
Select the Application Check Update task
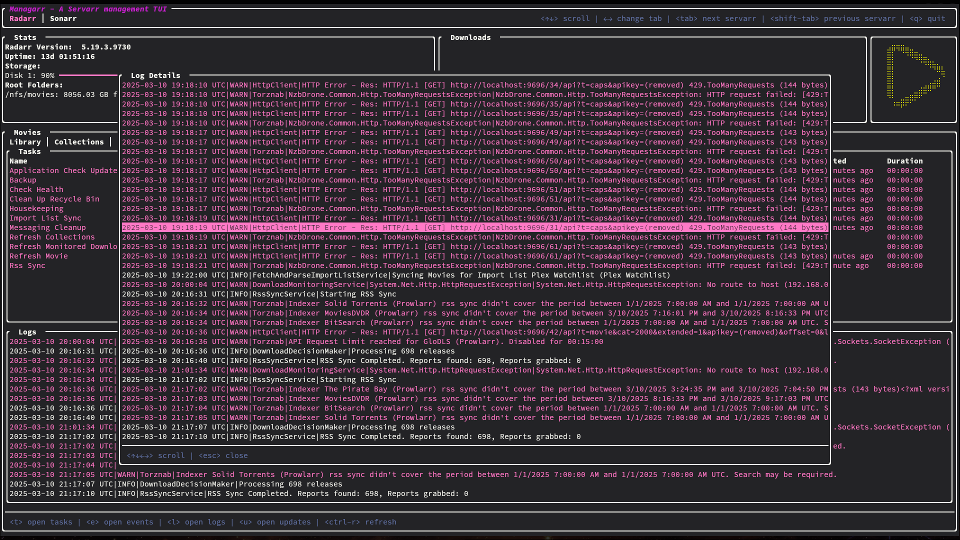tap(63, 170)
